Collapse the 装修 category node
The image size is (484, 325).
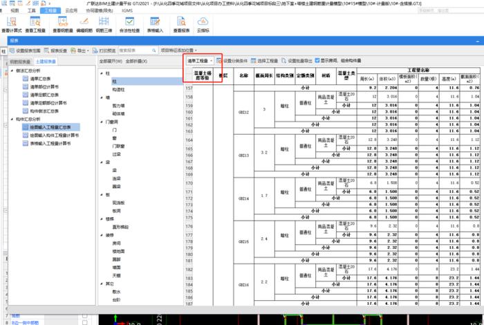pyautogui.click(x=102, y=235)
